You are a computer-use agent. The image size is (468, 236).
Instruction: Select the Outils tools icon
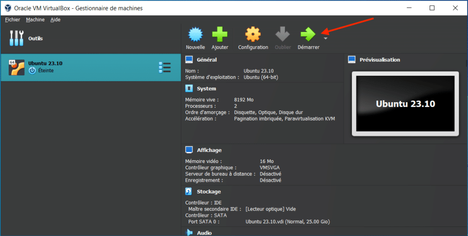tap(17, 38)
